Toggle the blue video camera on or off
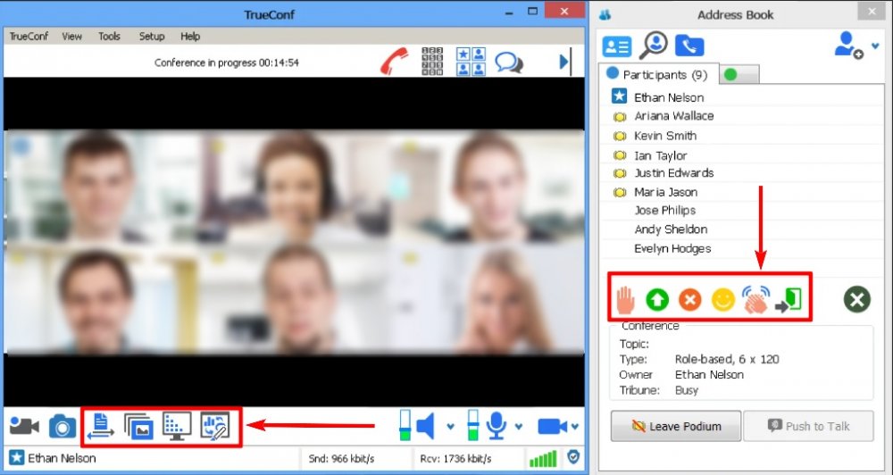 (552, 426)
